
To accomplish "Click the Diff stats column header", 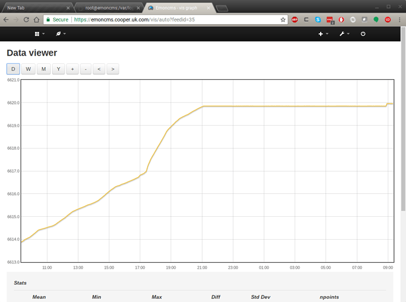I will [x=215, y=297].
